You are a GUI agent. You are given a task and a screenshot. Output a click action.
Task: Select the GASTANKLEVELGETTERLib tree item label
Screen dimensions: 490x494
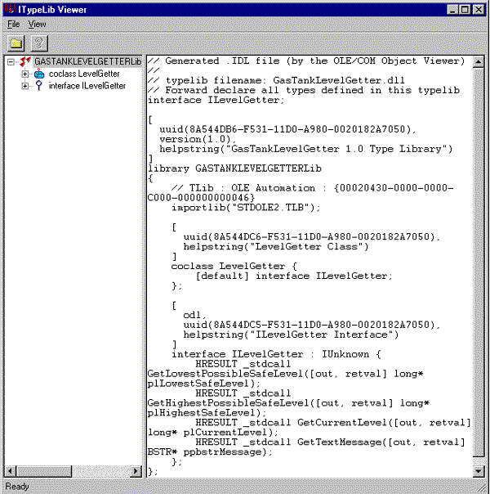click(x=87, y=62)
